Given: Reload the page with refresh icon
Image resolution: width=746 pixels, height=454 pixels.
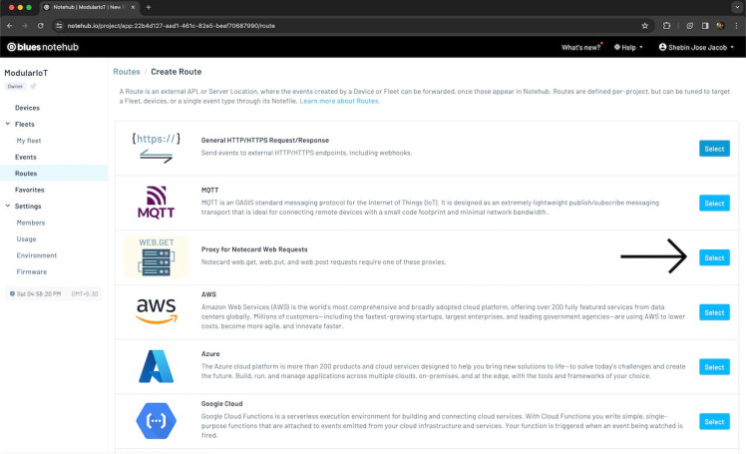Looking at the screenshot, I should click(41, 26).
